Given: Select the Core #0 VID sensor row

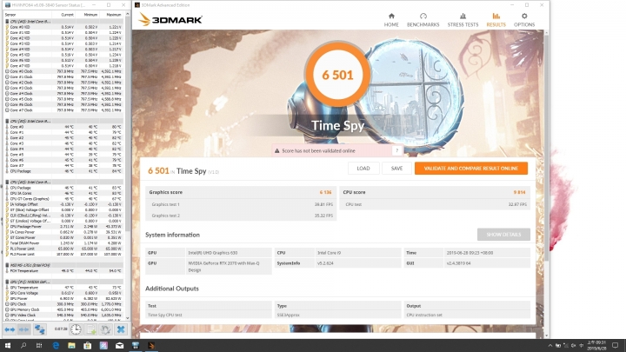Looking at the screenshot, I should (63, 27).
